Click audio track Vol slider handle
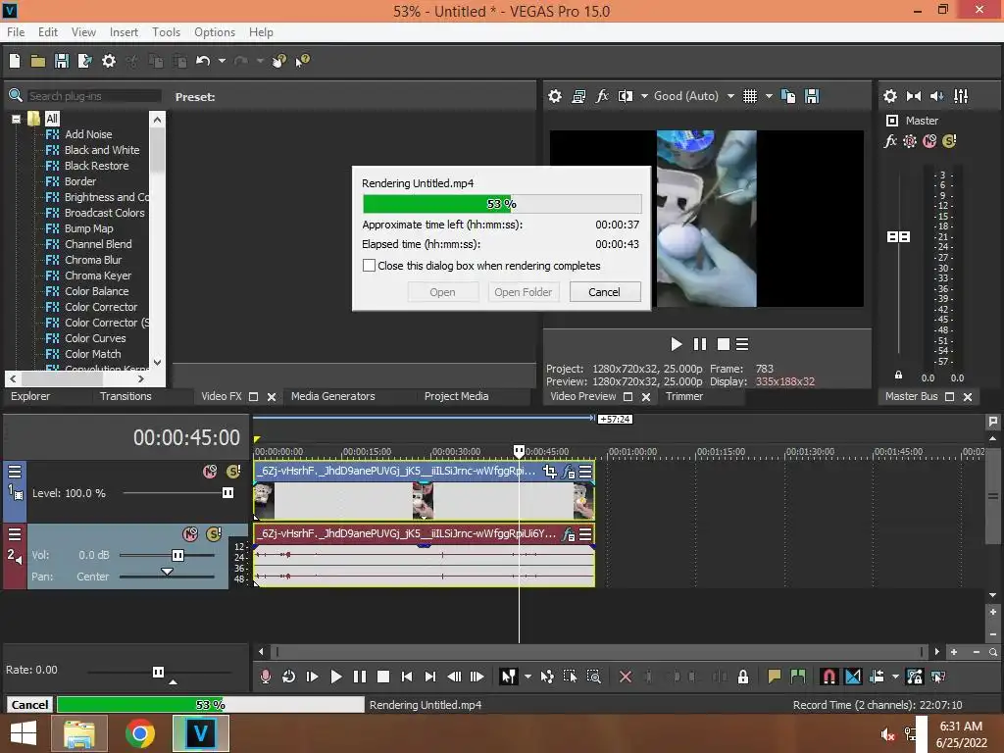The image size is (1004, 753). [x=178, y=555]
